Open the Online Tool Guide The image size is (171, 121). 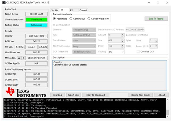click(141, 95)
